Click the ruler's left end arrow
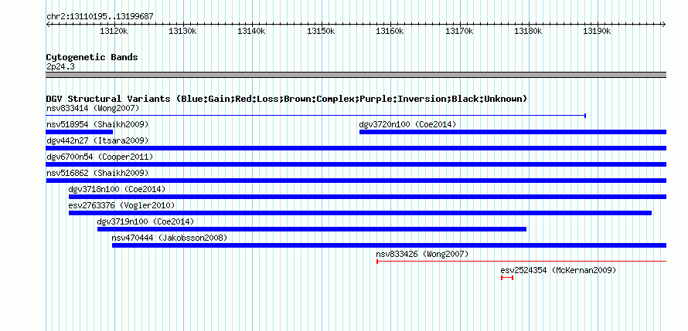The width and height of the screenshot is (688, 331). (x=48, y=25)
